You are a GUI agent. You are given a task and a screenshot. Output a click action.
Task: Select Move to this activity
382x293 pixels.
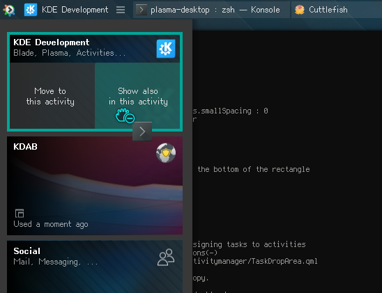[x=52, y=96]
